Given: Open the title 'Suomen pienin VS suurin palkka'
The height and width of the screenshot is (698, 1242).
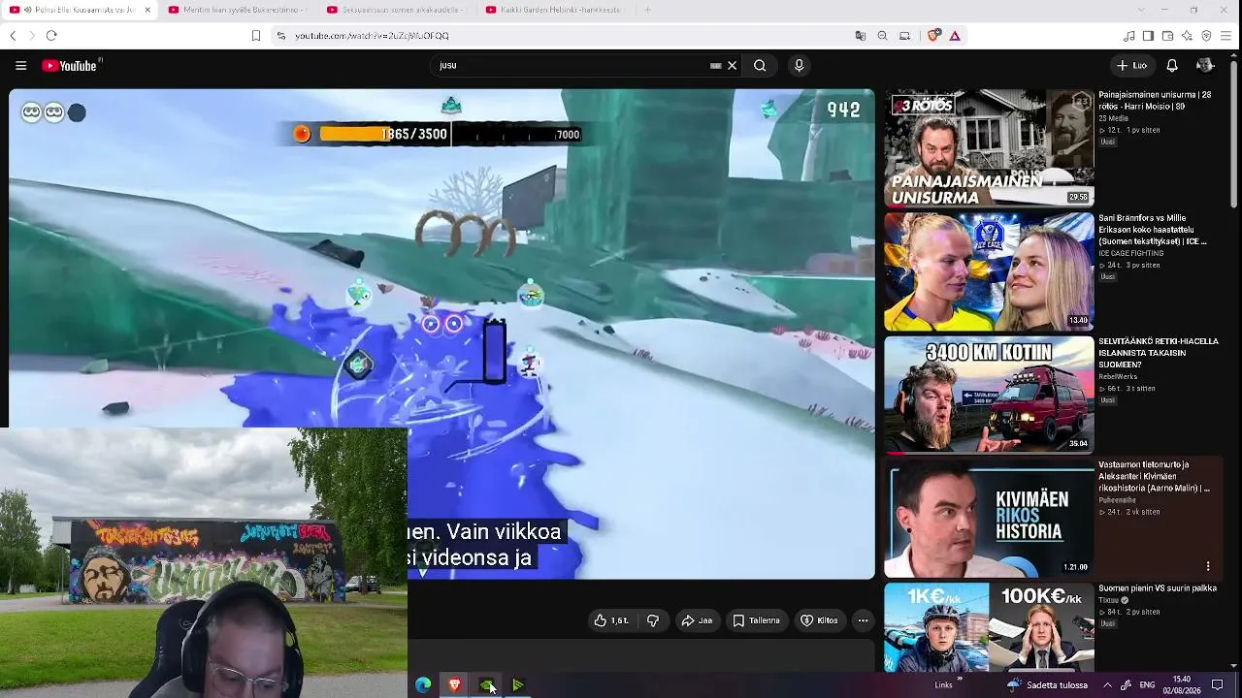Looking at the screenshot, I should tap(1158, 588).
